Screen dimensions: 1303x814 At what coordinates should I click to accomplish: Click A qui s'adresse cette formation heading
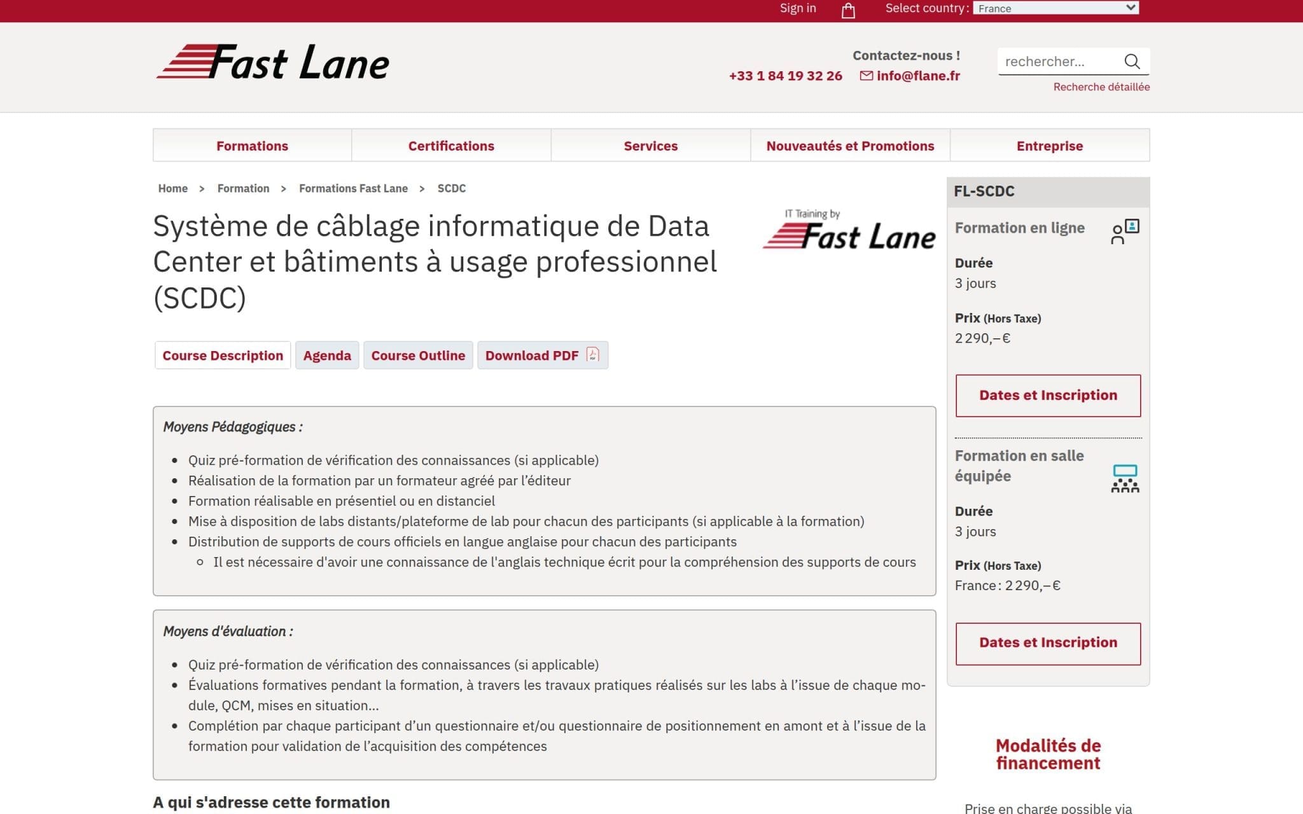[x=271, y=803]
